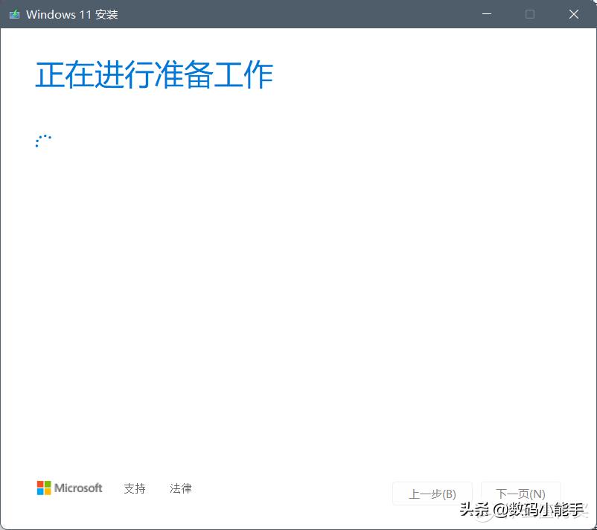The height and width of the screenshot is (530, 597).
Task: Click the minimize icon in the title bar
Action: [486, 13]
